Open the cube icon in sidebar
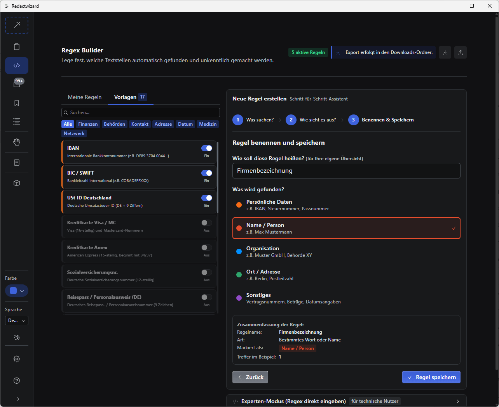 (17, 183)
